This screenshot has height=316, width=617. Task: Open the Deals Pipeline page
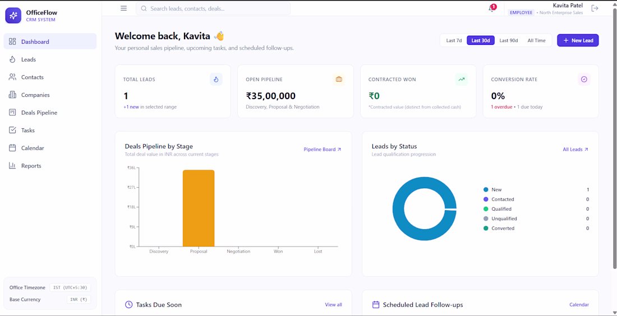click(x=50, y=113)
